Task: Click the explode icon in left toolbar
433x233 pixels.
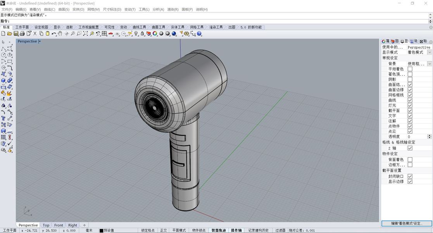Action: tap(10, 93)
